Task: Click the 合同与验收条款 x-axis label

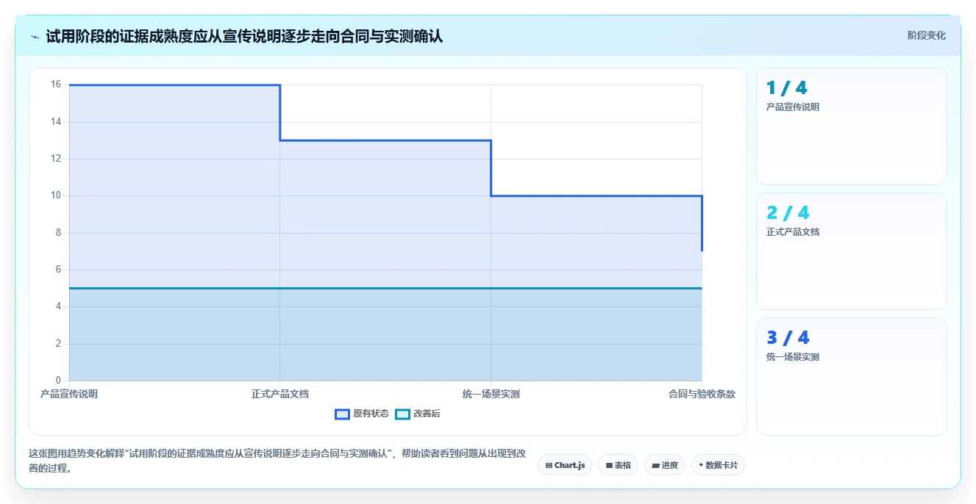Action: (x=702, y=394)
